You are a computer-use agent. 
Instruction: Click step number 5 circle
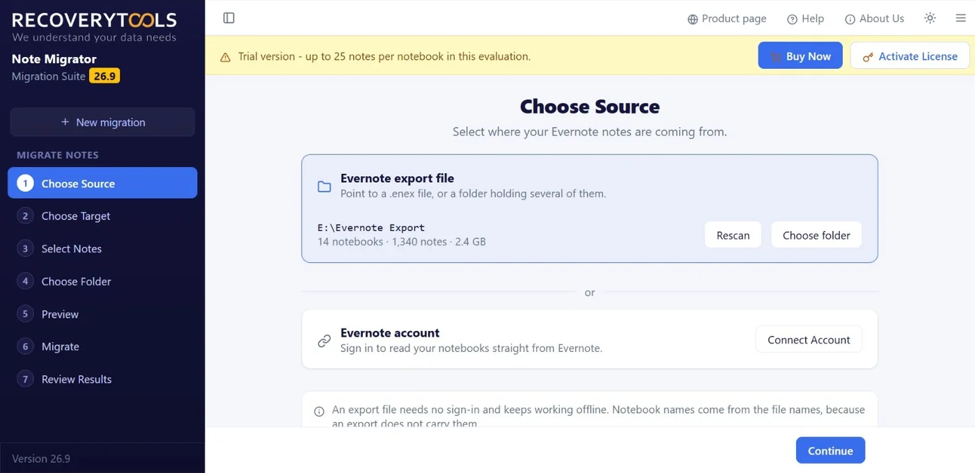(x=25, y=314)
